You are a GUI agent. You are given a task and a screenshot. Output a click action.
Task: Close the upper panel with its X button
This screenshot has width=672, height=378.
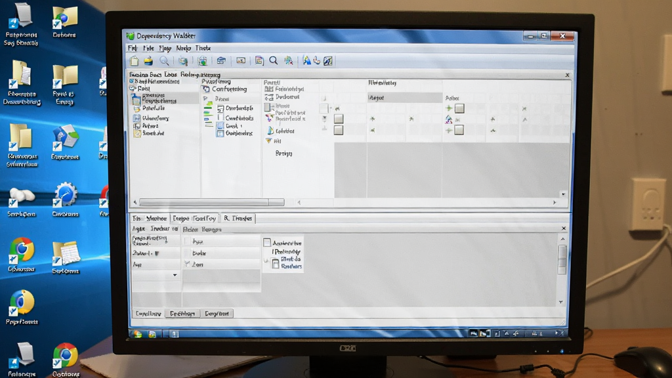point(567,75)
